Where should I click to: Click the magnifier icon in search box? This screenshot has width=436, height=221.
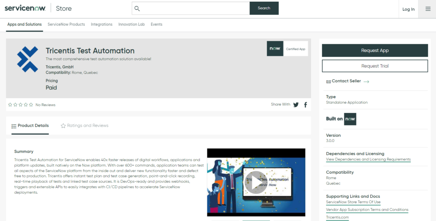tap(137, 8)
